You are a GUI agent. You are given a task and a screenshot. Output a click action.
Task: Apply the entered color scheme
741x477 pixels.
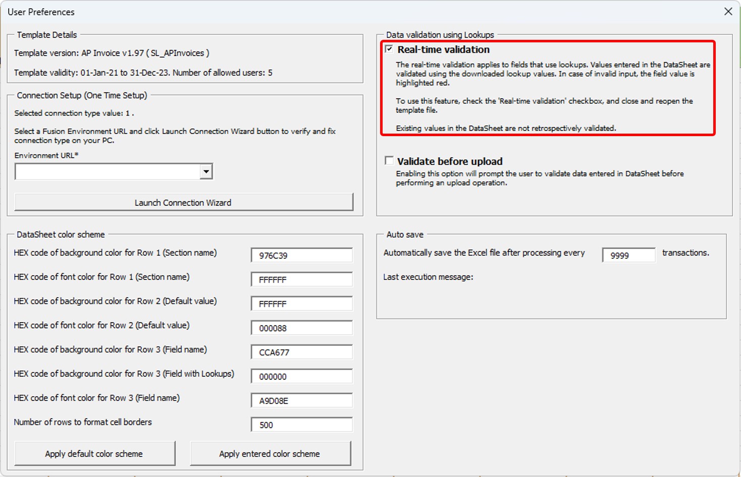point(270,453)
